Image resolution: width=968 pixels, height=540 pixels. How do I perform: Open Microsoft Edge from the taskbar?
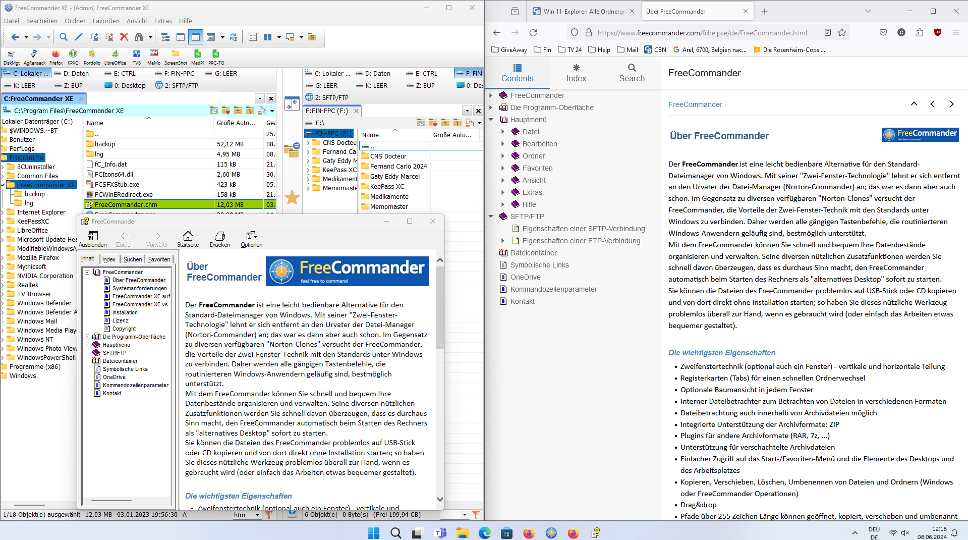click(484, 533)
